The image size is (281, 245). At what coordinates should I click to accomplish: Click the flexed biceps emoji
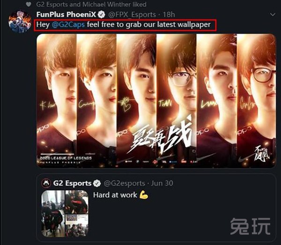(x=144, y=195)
